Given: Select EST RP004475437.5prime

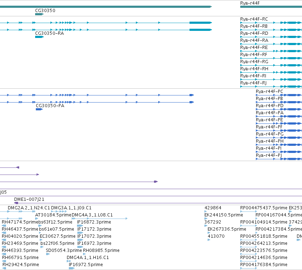Looking at the screenshot, I should [x=264, y=208].
